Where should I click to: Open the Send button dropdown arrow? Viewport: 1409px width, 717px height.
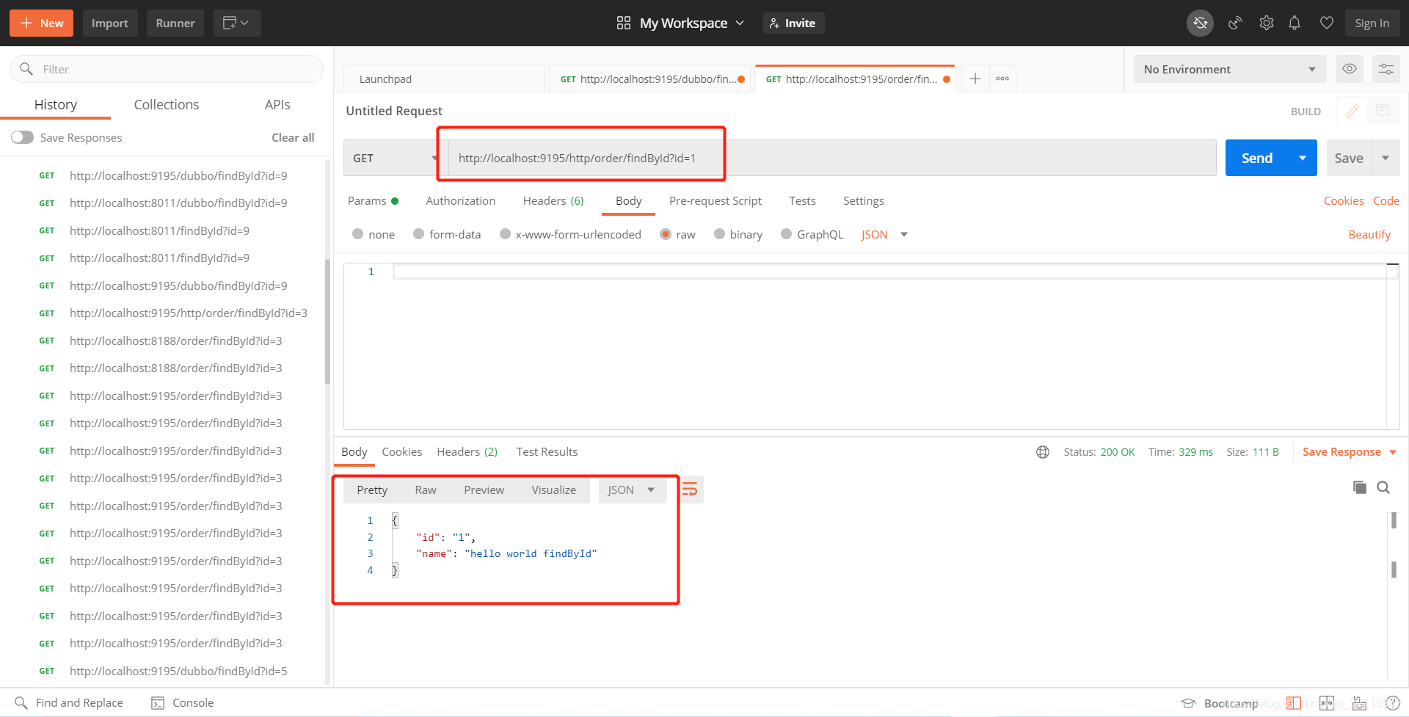1303,158
